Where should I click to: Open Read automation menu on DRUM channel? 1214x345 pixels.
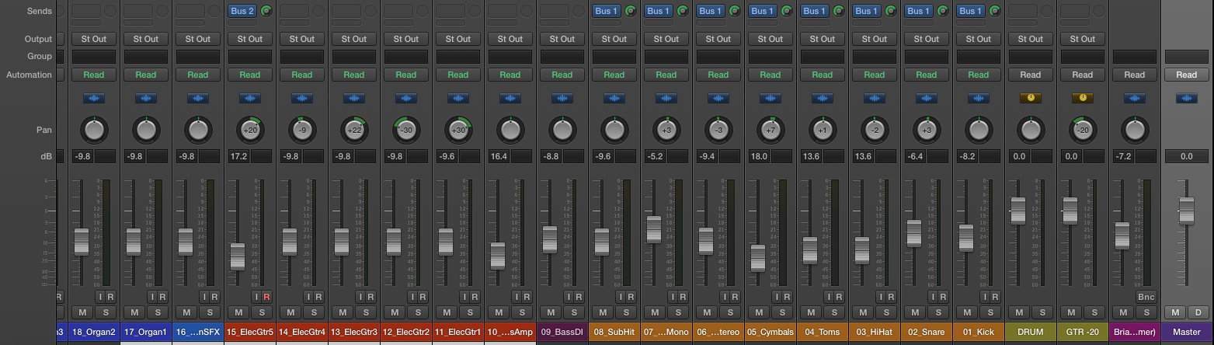click(1031, 75)
